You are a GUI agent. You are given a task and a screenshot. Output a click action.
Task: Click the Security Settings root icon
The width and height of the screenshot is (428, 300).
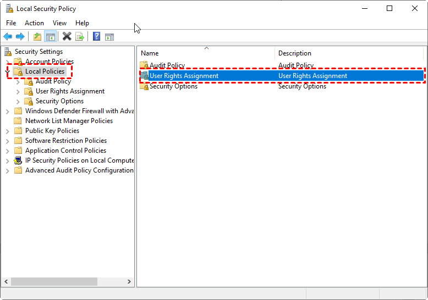pos(8,52)
